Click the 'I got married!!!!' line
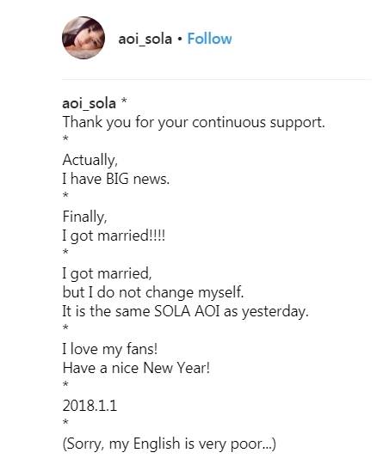Viewport: 377px width, 459px height. click(114, 236)
